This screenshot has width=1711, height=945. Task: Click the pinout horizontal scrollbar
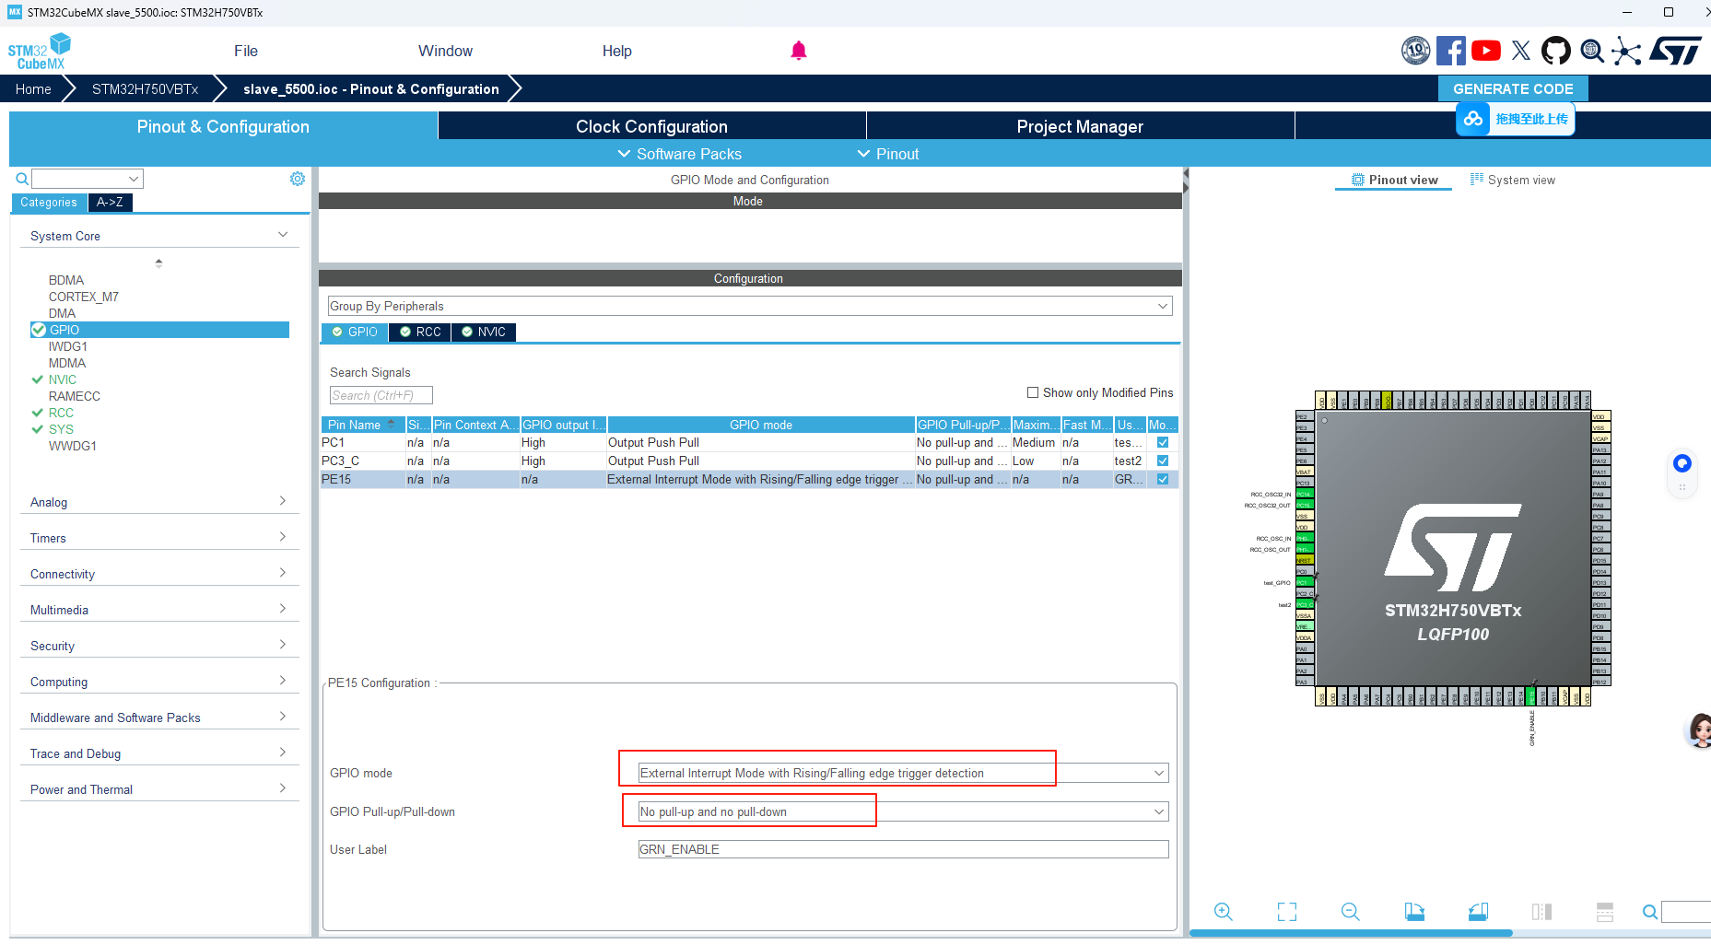tap(1351, 933)
